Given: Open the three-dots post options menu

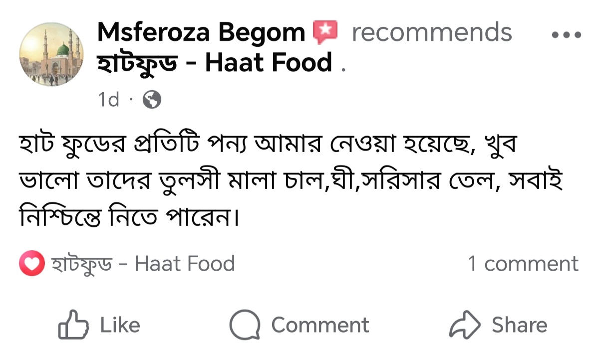Looking at the screenshot, I should 566,35.
